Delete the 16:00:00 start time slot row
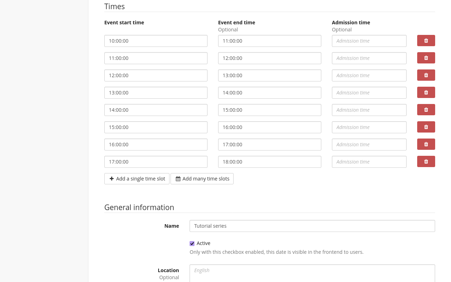This screenshot has height=282, width=451. [426, 144]
